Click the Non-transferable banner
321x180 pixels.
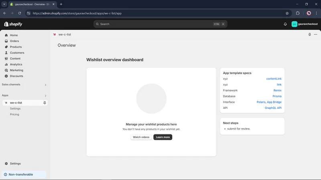tap(24, 174)
